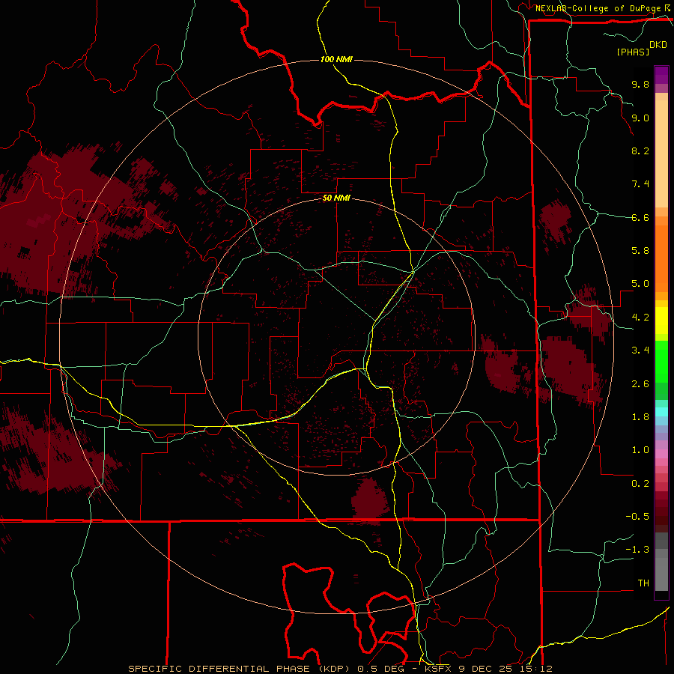Click the 7.4 scale value
Image resolution: width=674 pixels, height=674 pixels.
point(640,184)
